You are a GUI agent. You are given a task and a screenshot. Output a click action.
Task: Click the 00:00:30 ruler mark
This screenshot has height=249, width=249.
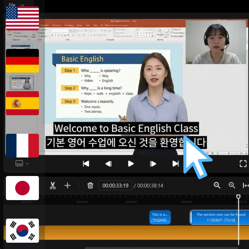point(186,202)
